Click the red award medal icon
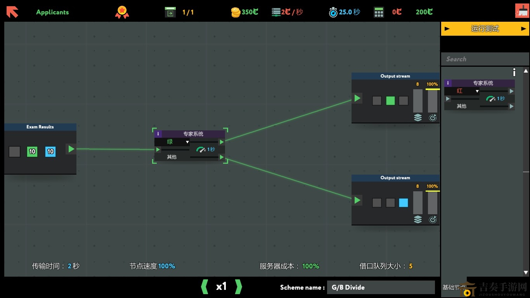530x298 pixels. pos(122,12)
